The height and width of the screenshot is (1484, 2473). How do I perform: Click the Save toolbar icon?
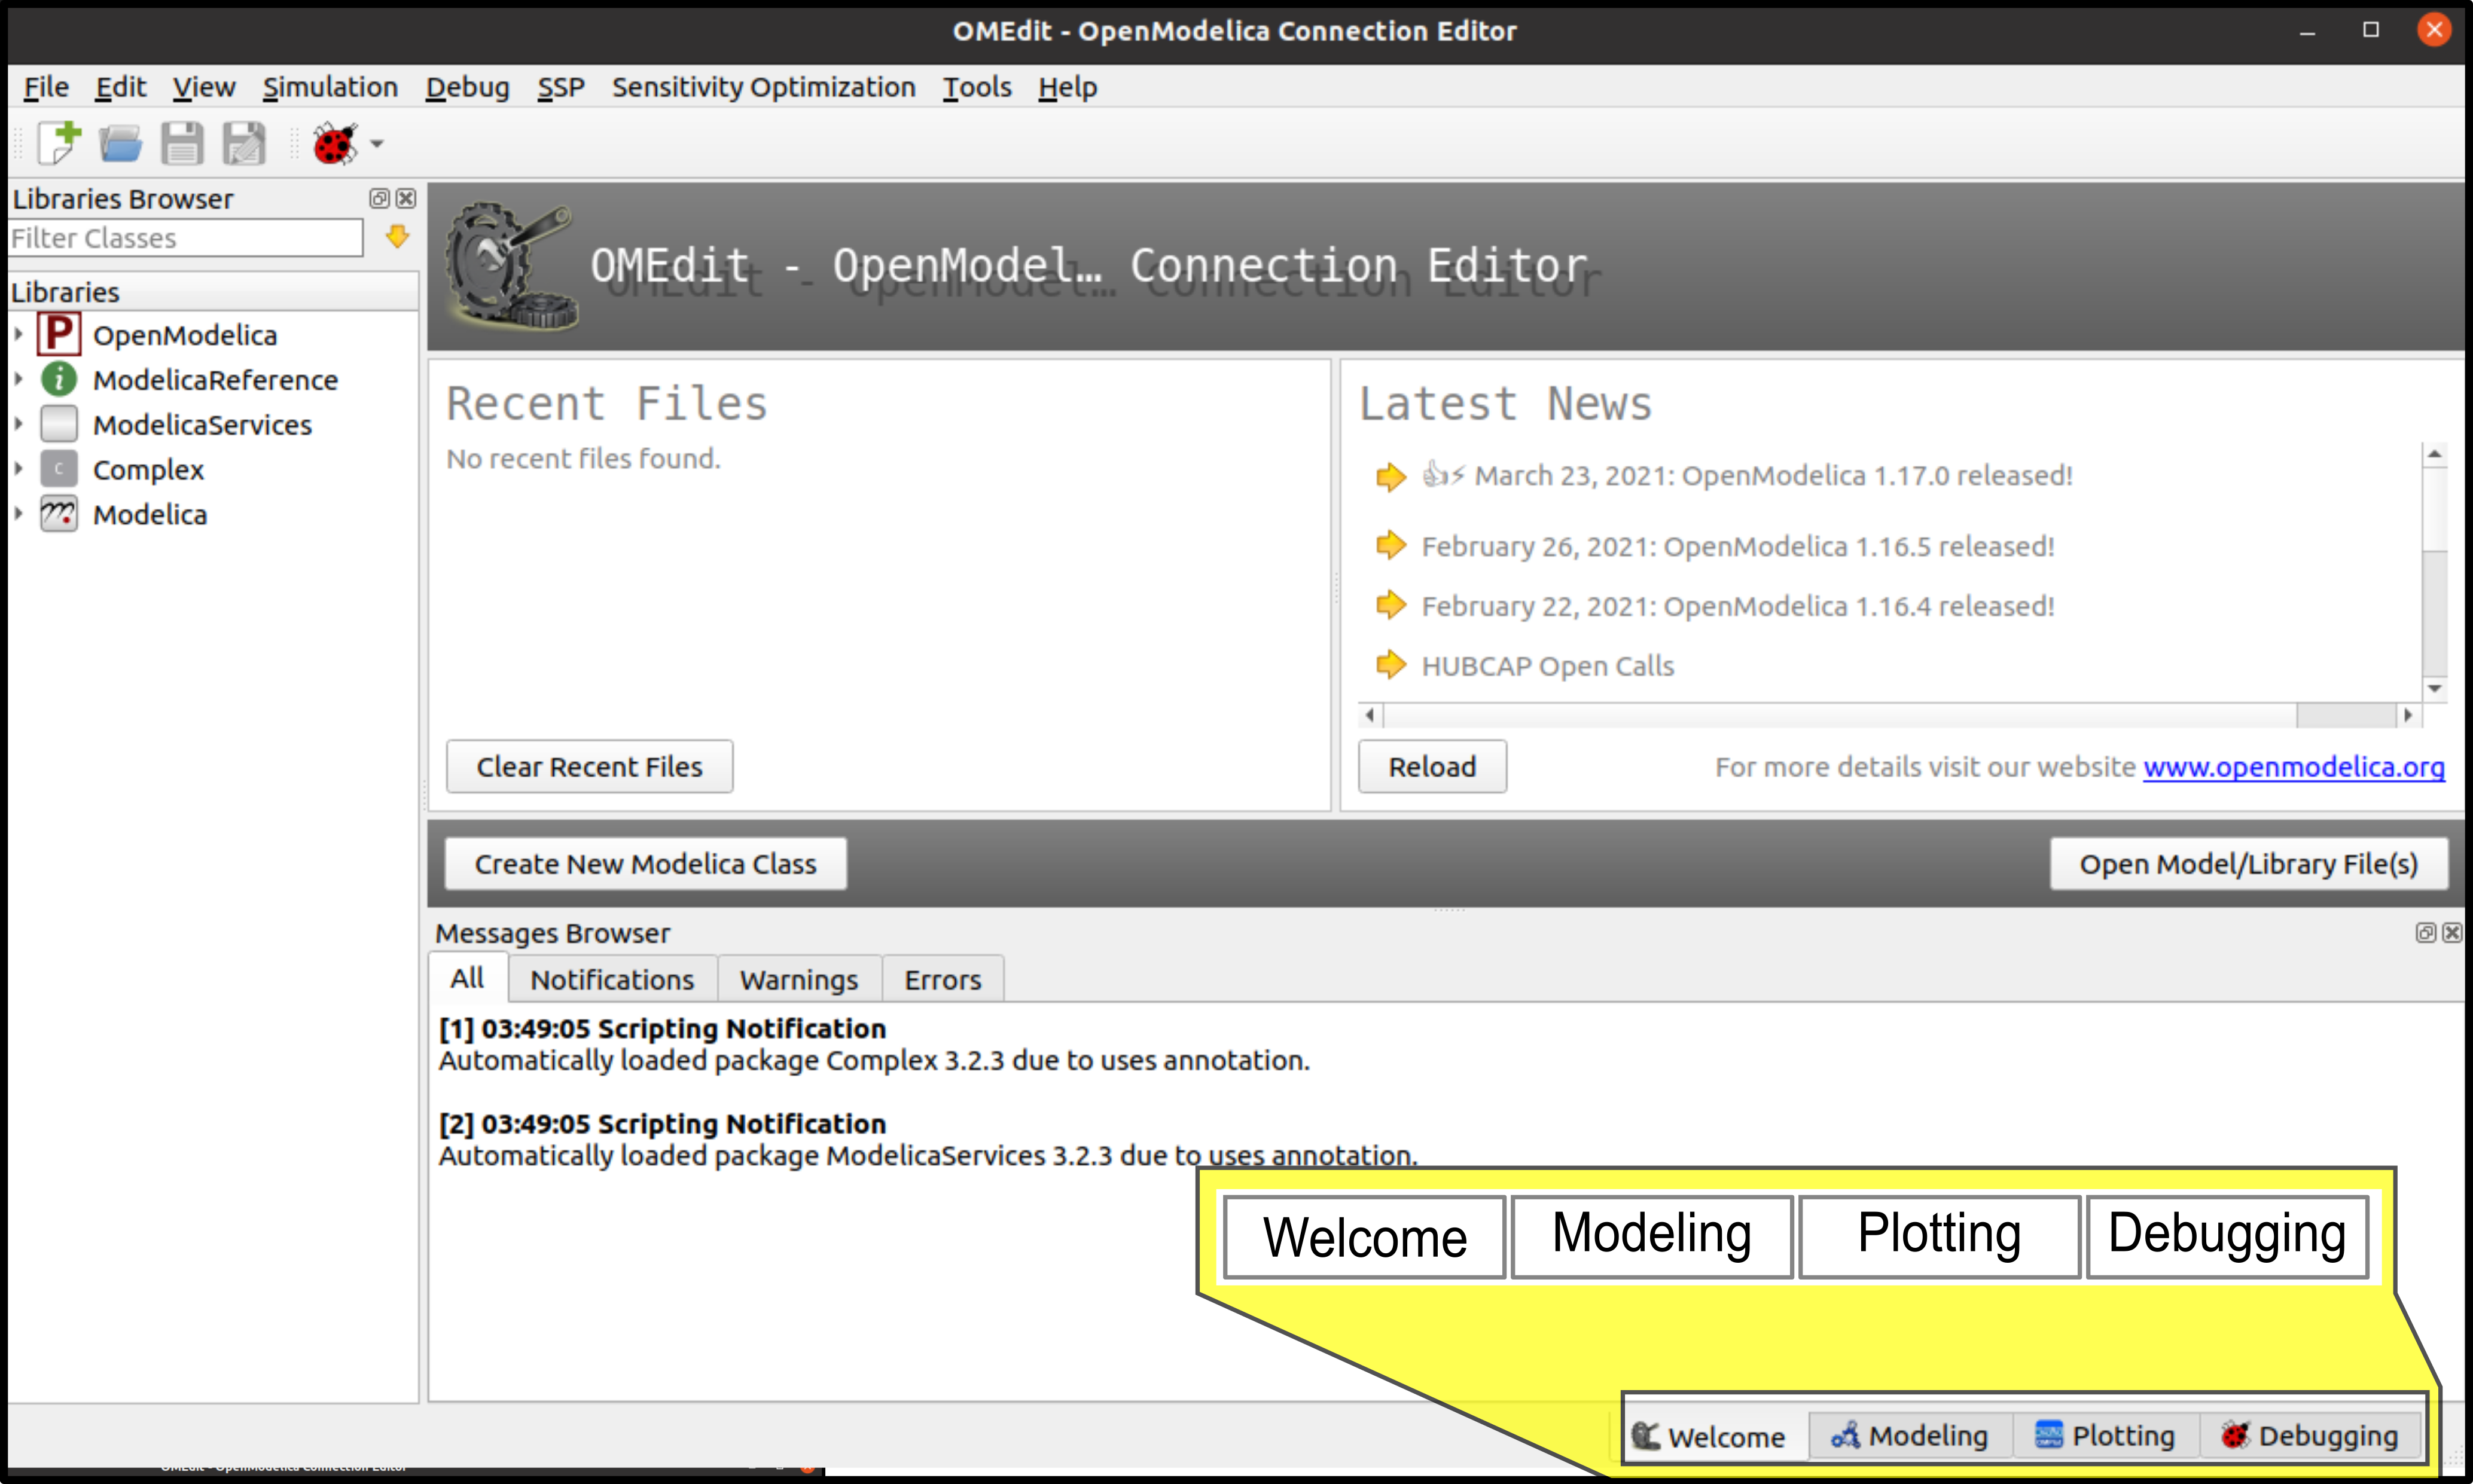182,143
